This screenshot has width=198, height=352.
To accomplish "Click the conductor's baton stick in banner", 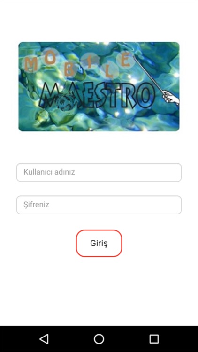I will (148, 75).
